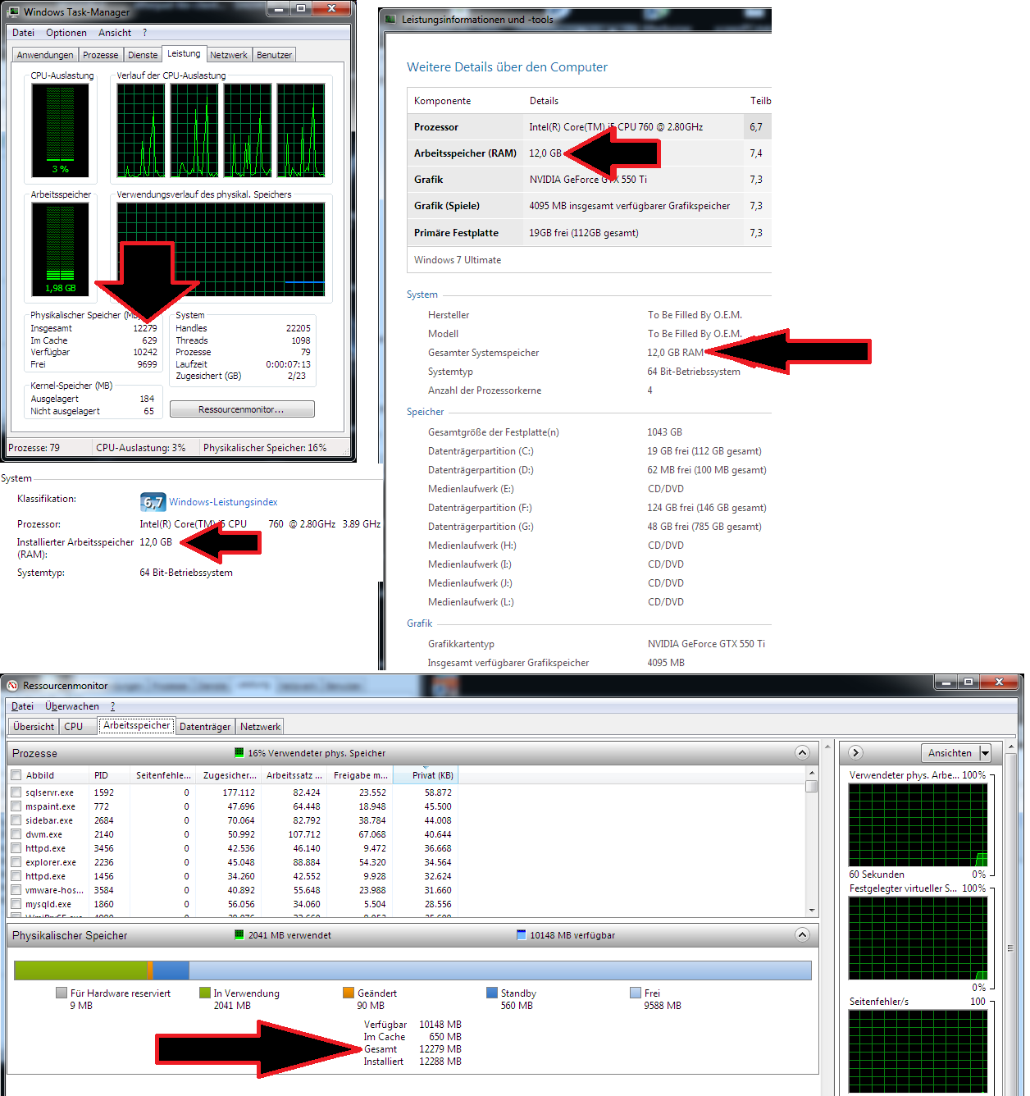1030x1096 pixels.
Task: Collapse the Physikalischer Speicher section
Action: pyautogui.click(x=802, y=935)
